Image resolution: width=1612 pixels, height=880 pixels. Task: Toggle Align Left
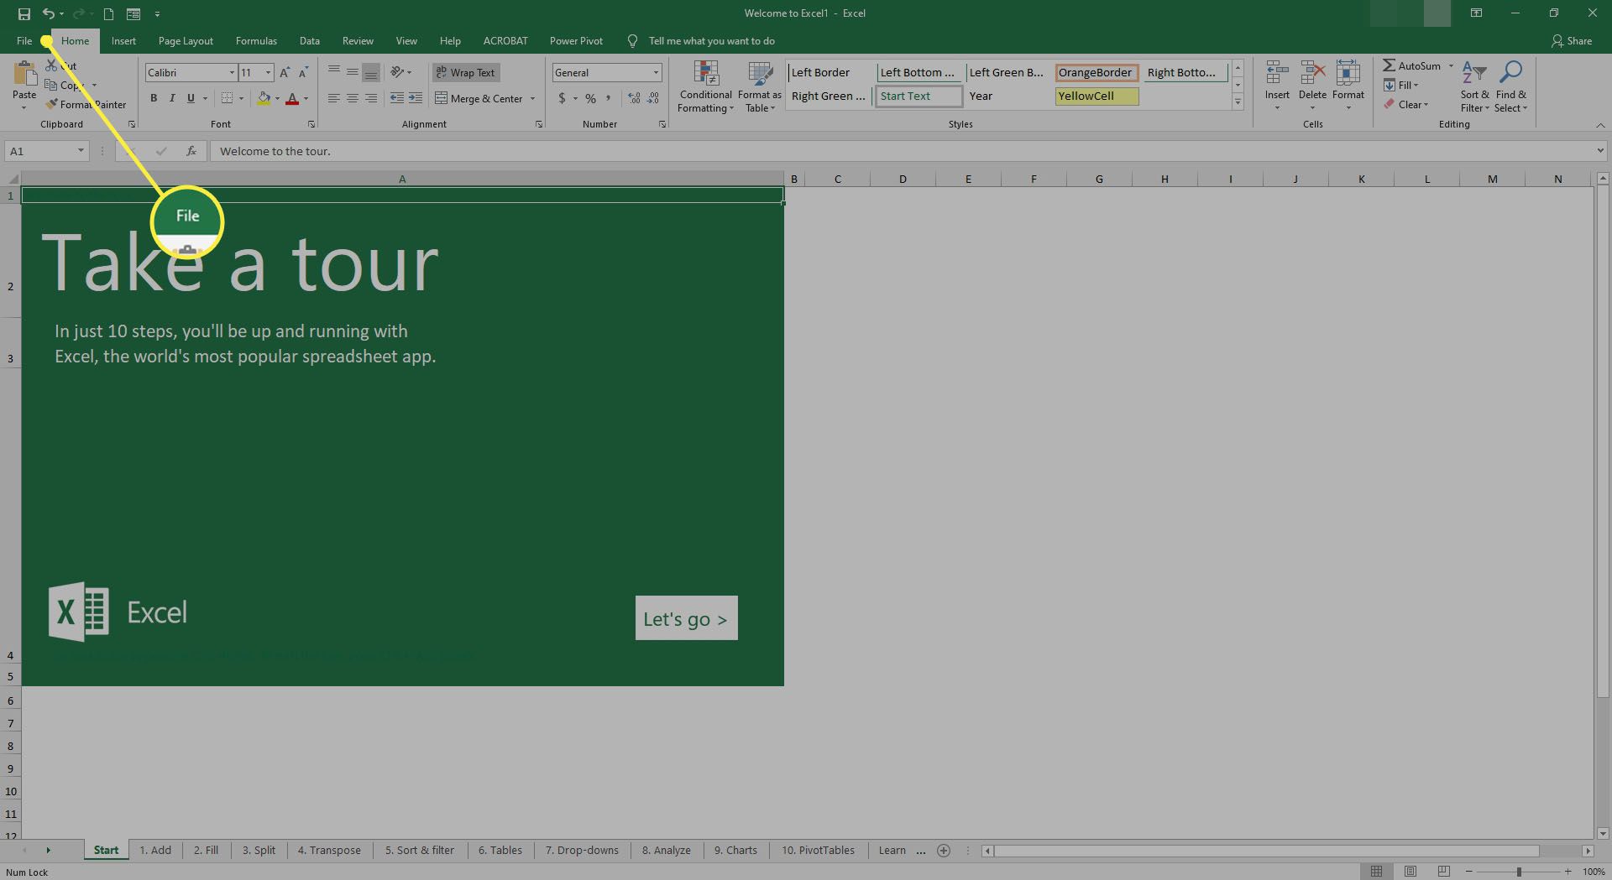pyautogui.click(x=334, y=98)
